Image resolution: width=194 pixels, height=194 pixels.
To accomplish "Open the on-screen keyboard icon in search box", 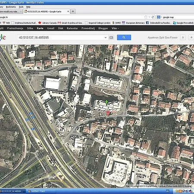I will coord(111,38).
